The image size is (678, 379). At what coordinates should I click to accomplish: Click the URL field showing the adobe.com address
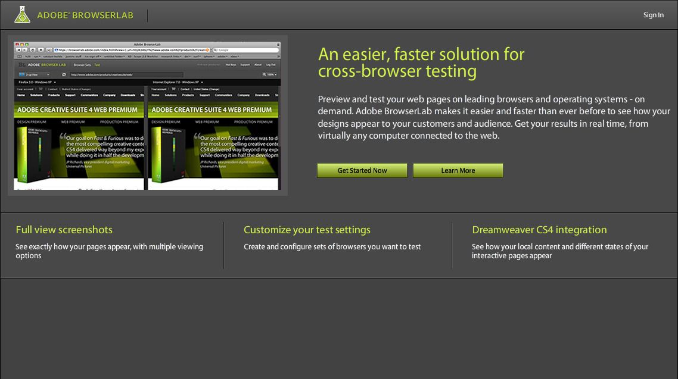[126, 74]
